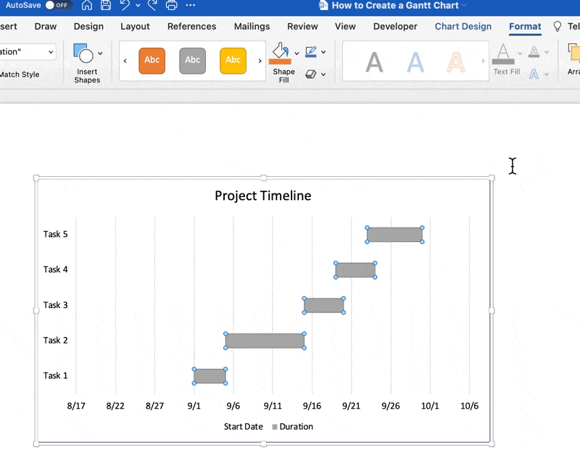Click the Task 5 axis label
The width and height of the screenshot is (580, 458).
click(x=56, y=234)
